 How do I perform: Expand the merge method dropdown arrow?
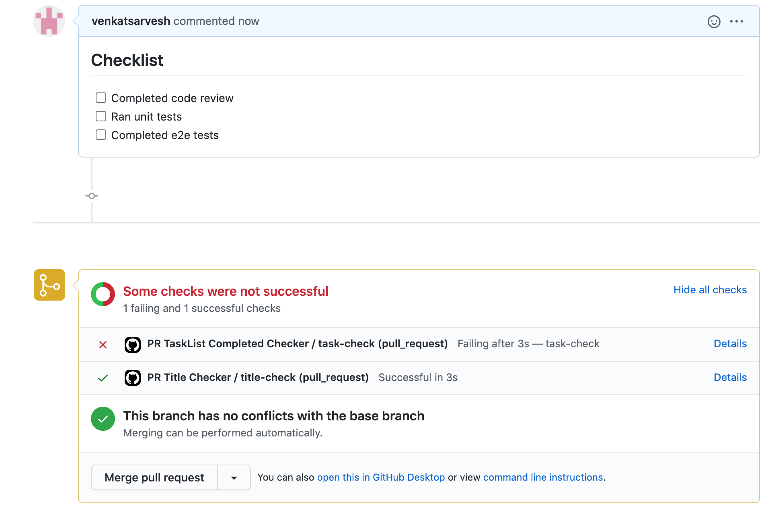click(x=234, y=477)
